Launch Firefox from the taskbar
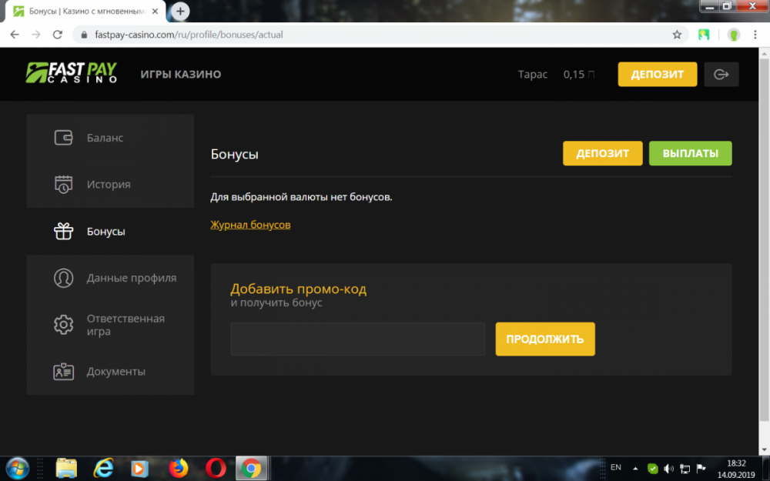The height and width of the screenshot is (481, 770). click(x=179, y=467)
